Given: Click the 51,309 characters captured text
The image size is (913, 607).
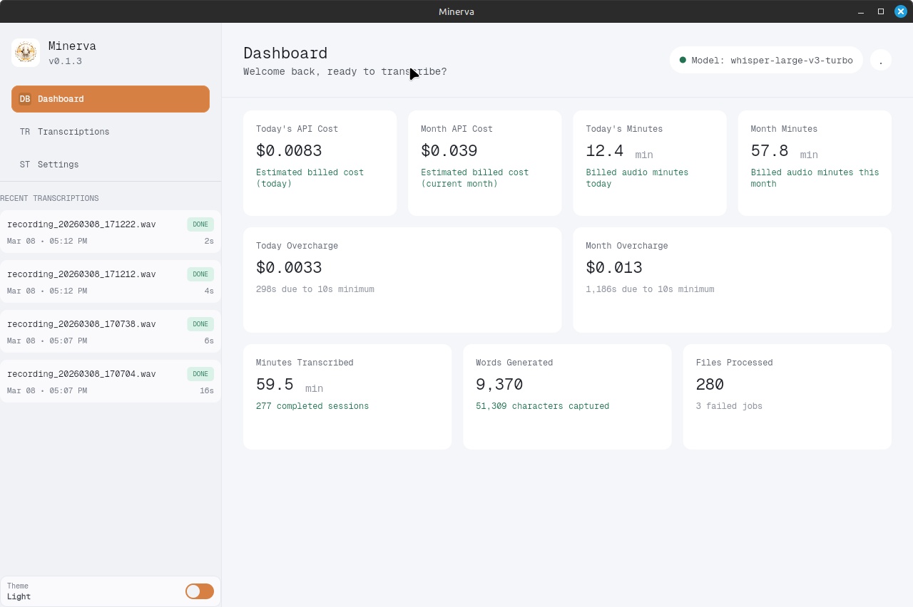Looking at the screenshot, I should 542,405.
